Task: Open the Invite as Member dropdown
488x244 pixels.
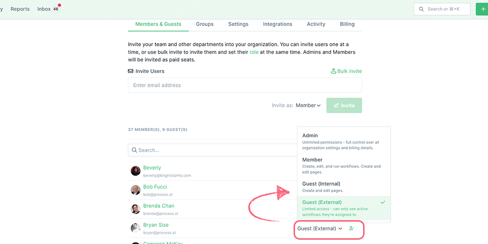Action: 308,105
